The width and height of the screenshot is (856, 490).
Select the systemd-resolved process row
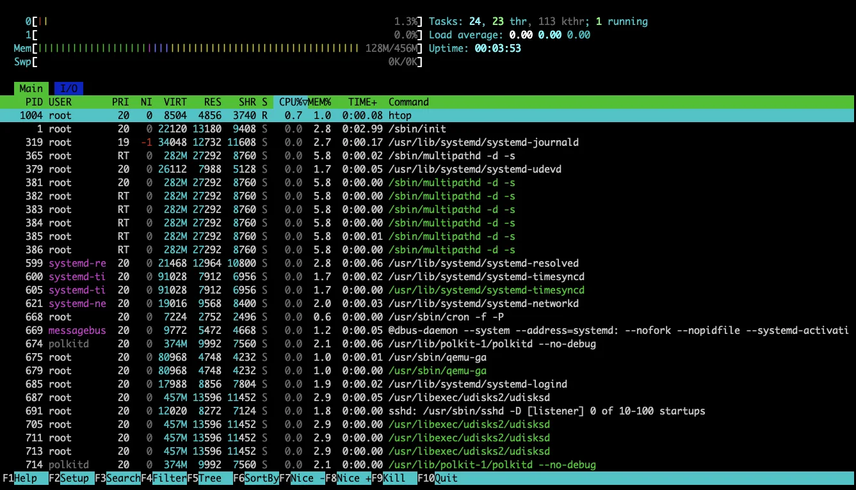pyautogui.click(x=428, y=264)
